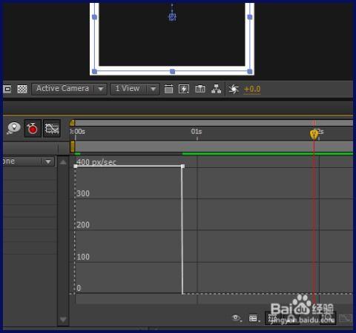Screen dimensions: 356x333
Task: Adjust the +0.0 exposure value
Action: coord(252,89)
